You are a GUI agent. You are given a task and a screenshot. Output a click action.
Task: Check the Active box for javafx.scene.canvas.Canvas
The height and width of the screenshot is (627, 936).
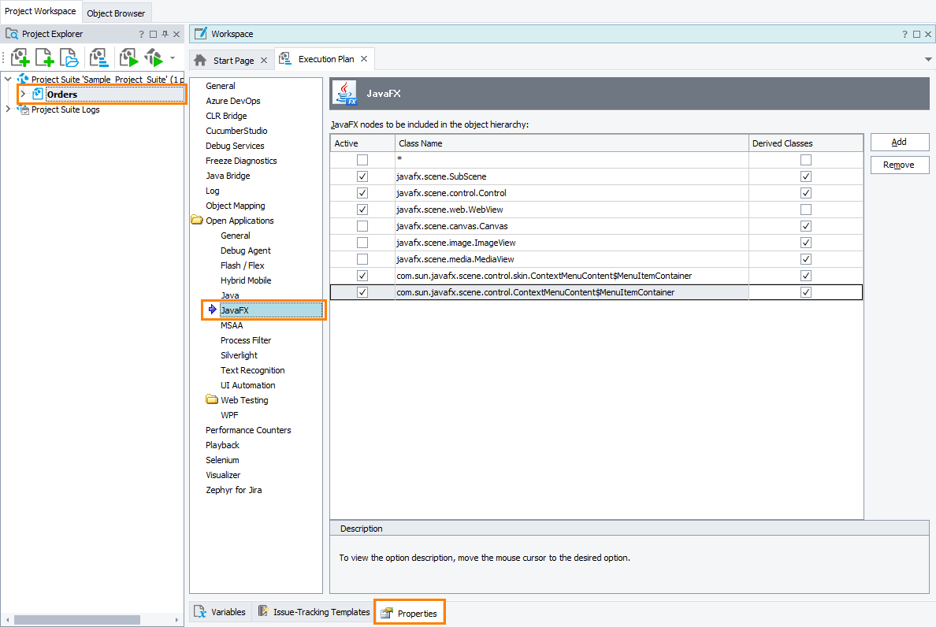pos(362,225)
